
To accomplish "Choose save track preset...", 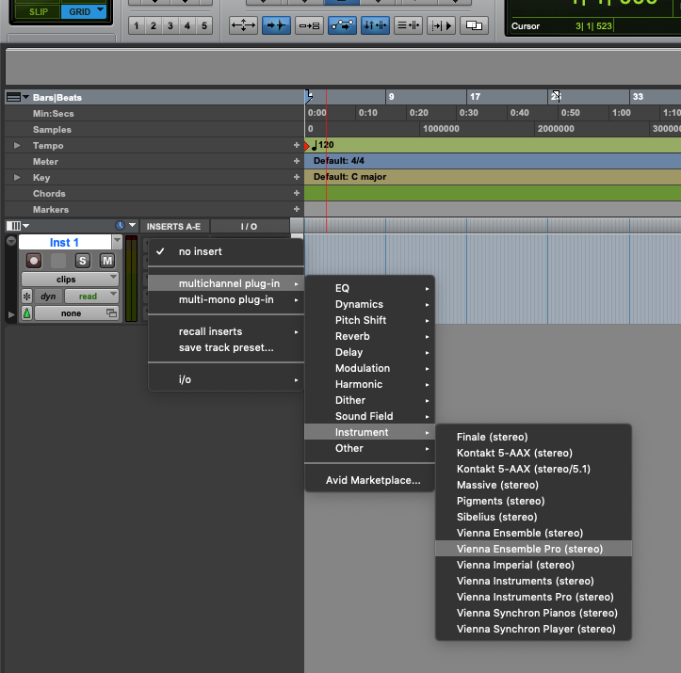I will [x=226, y=347].
